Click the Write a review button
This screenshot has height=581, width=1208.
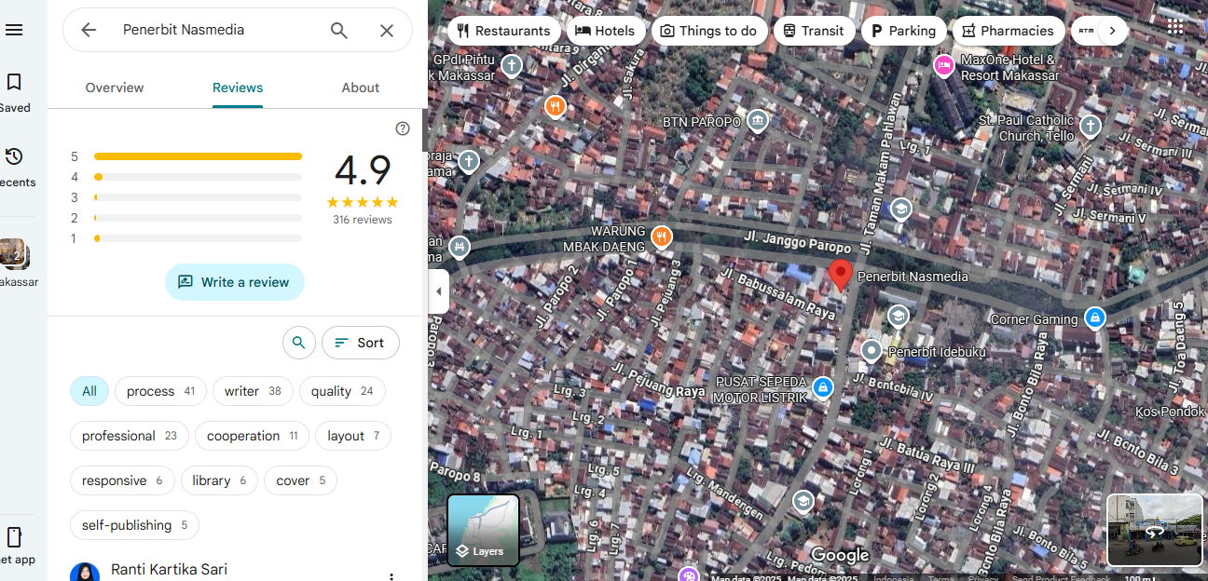tap(234, 282)
